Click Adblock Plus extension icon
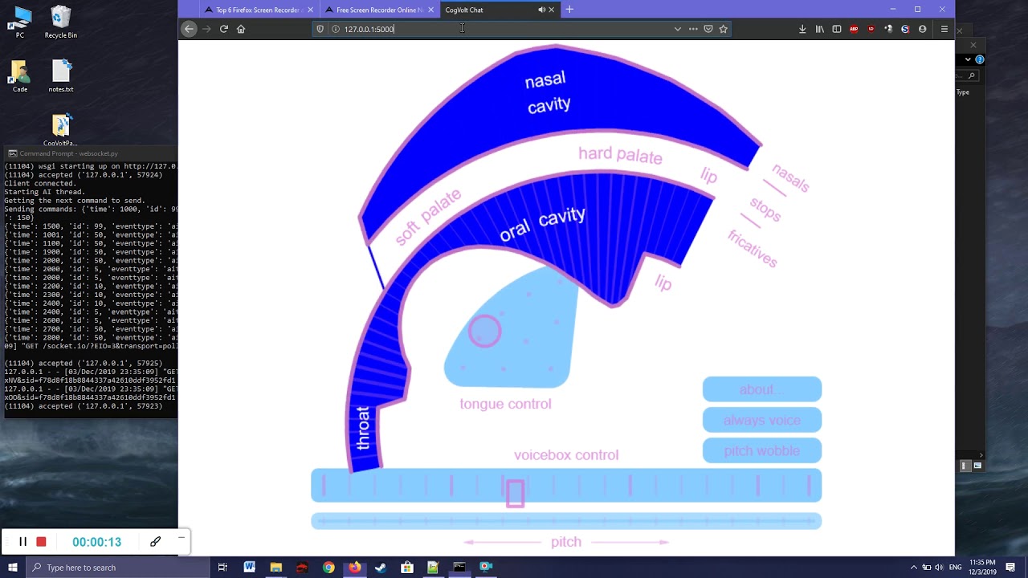The image size is (1028, 578). [854, 29]
